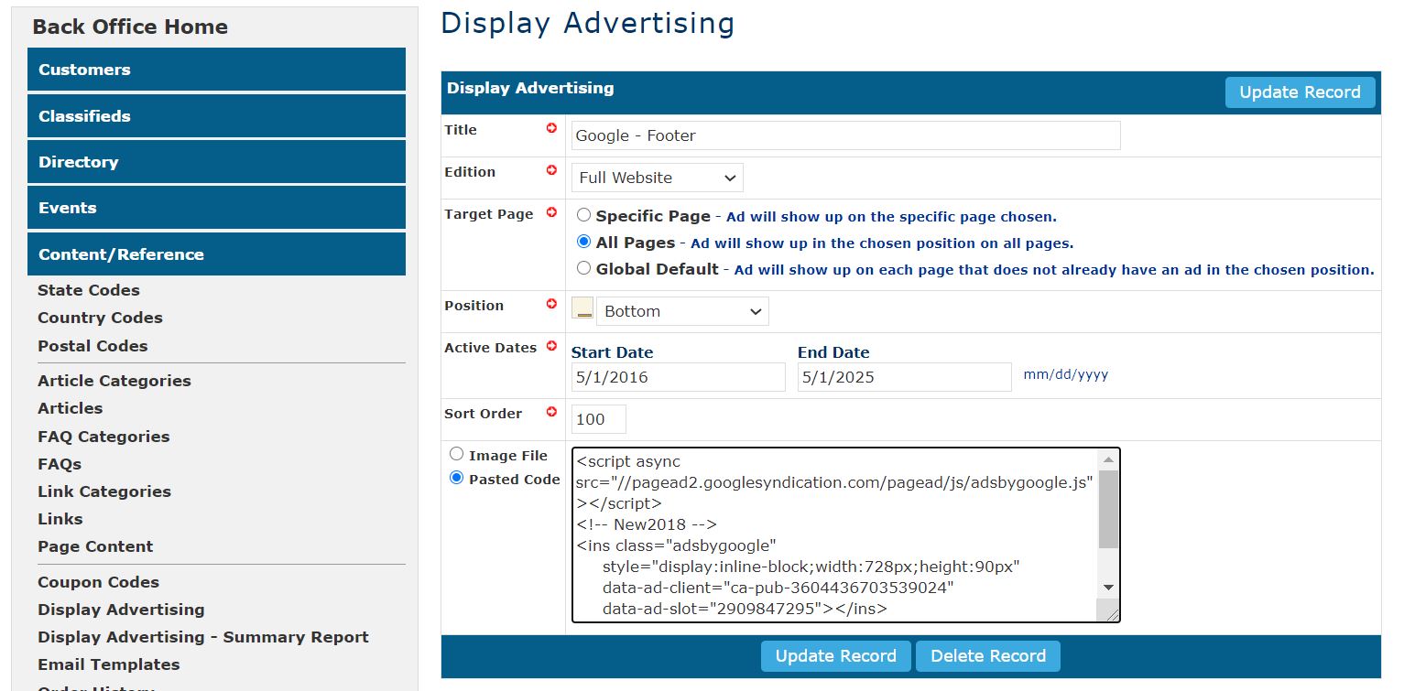Click the Delete Record button
Viewport: 1404px width, 691px height.
pyautogui.click(x=988, y=656)
